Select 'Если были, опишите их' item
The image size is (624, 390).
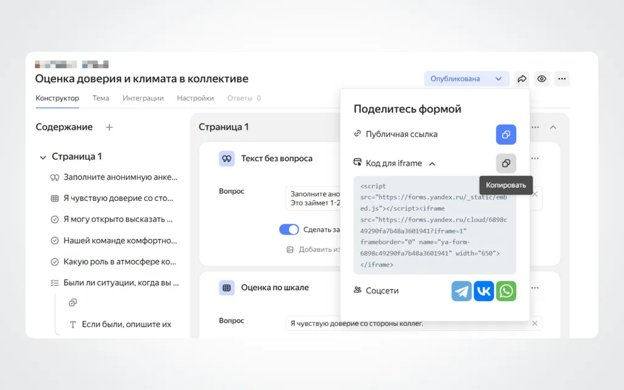120,324
